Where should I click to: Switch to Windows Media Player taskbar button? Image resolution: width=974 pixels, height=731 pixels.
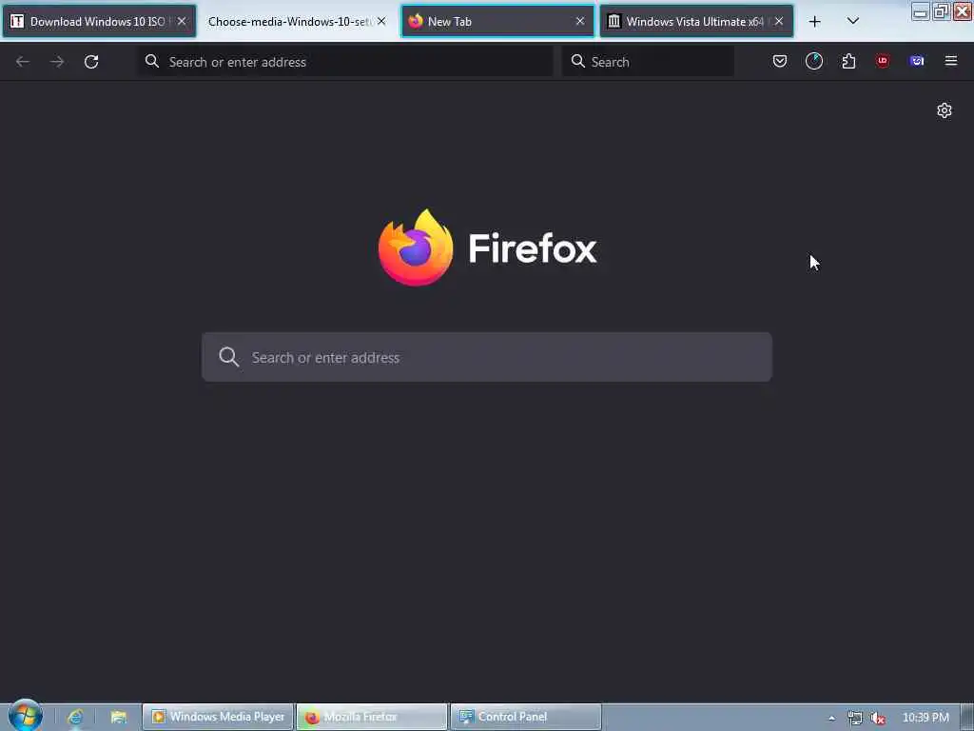pyautogui.click(x=218, y=717)
